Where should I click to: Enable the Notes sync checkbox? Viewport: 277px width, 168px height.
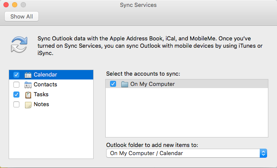tap(16, 104)
